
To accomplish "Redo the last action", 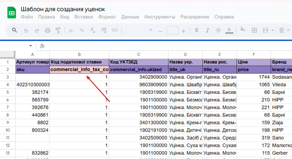I will (36, 30).
